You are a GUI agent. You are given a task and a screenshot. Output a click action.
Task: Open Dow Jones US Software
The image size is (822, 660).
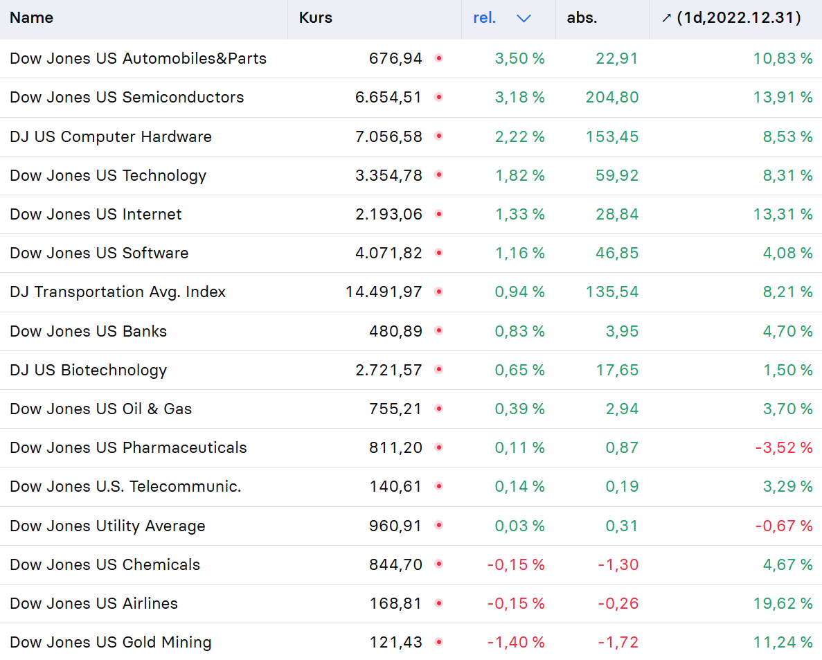click(99, 253)
